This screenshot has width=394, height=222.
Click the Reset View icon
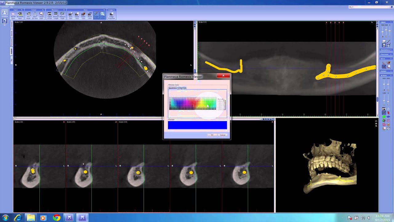[x=90, y=15]
